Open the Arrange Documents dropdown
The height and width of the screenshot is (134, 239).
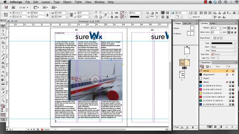(x=54, y=7)
